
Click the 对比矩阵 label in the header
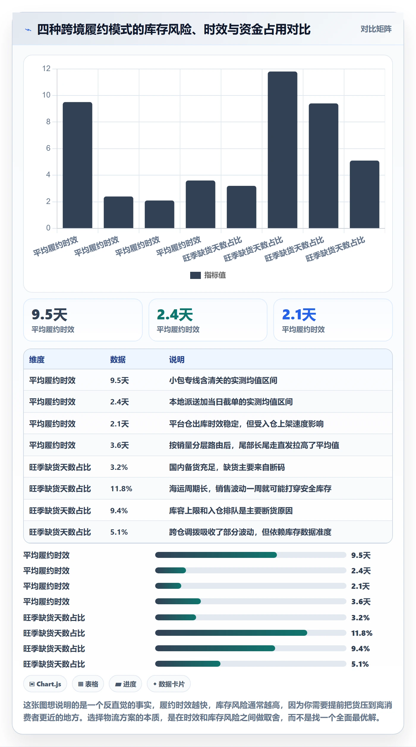click(x=376, y=29)
